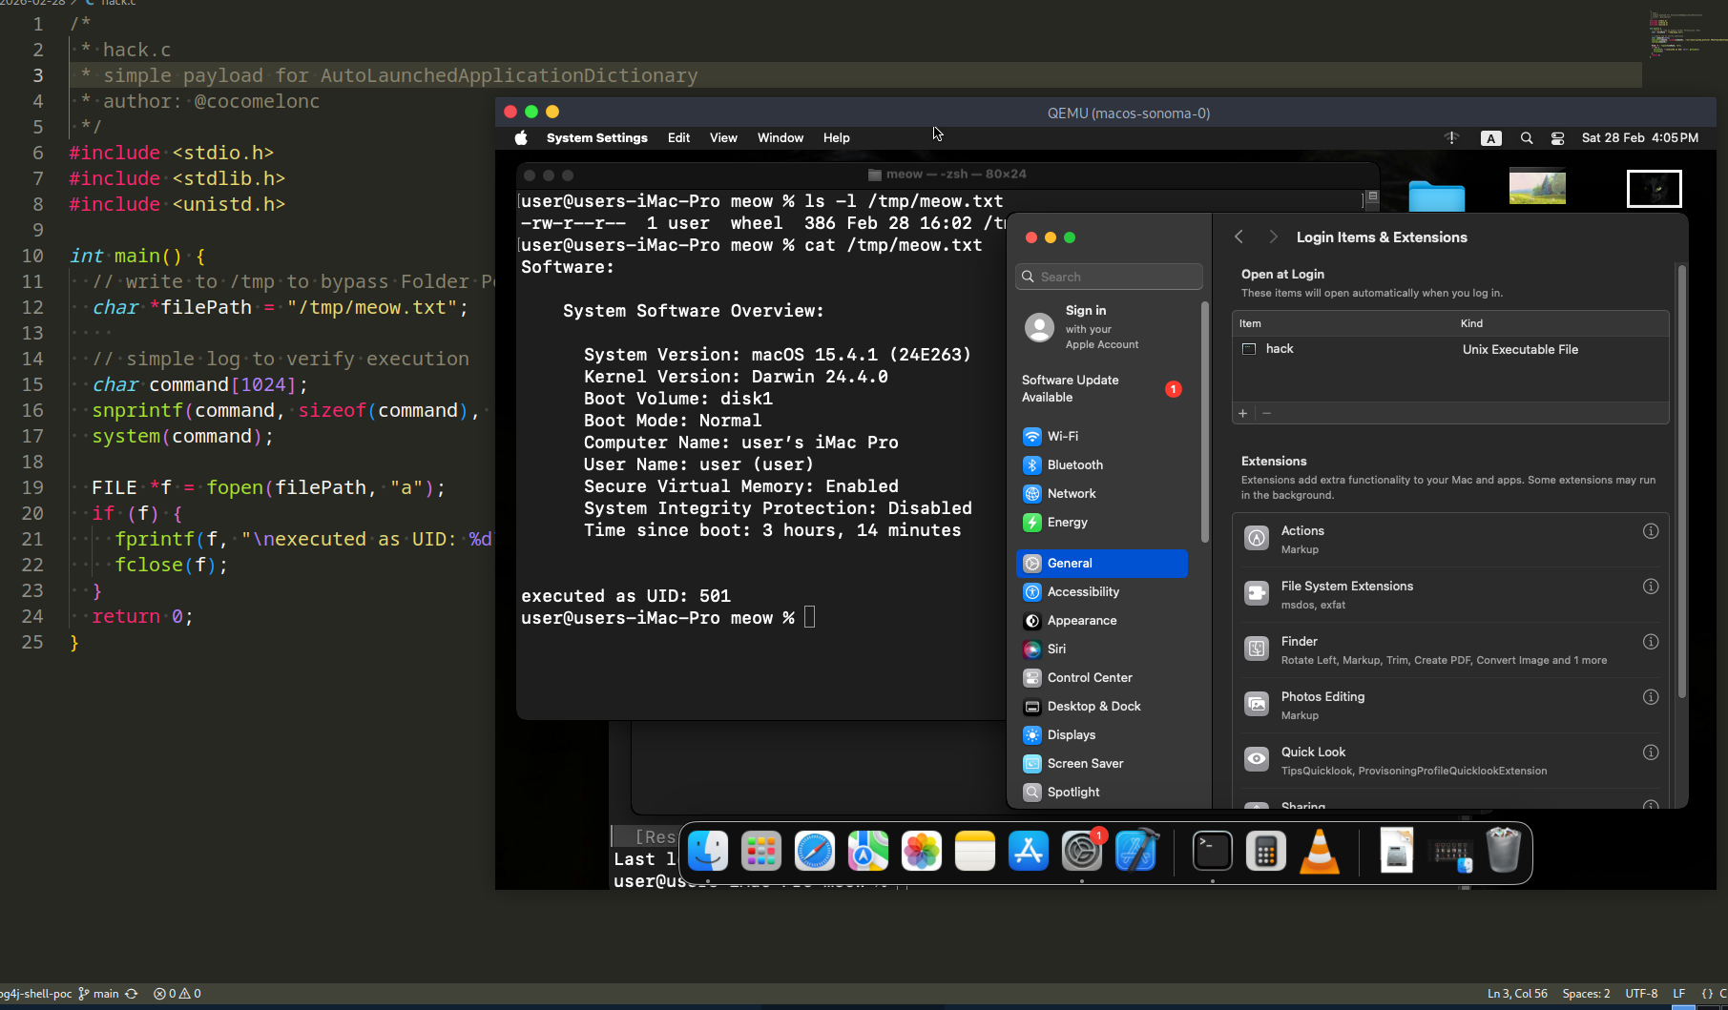
Task: Open the Edit menu
Action: 678,138
